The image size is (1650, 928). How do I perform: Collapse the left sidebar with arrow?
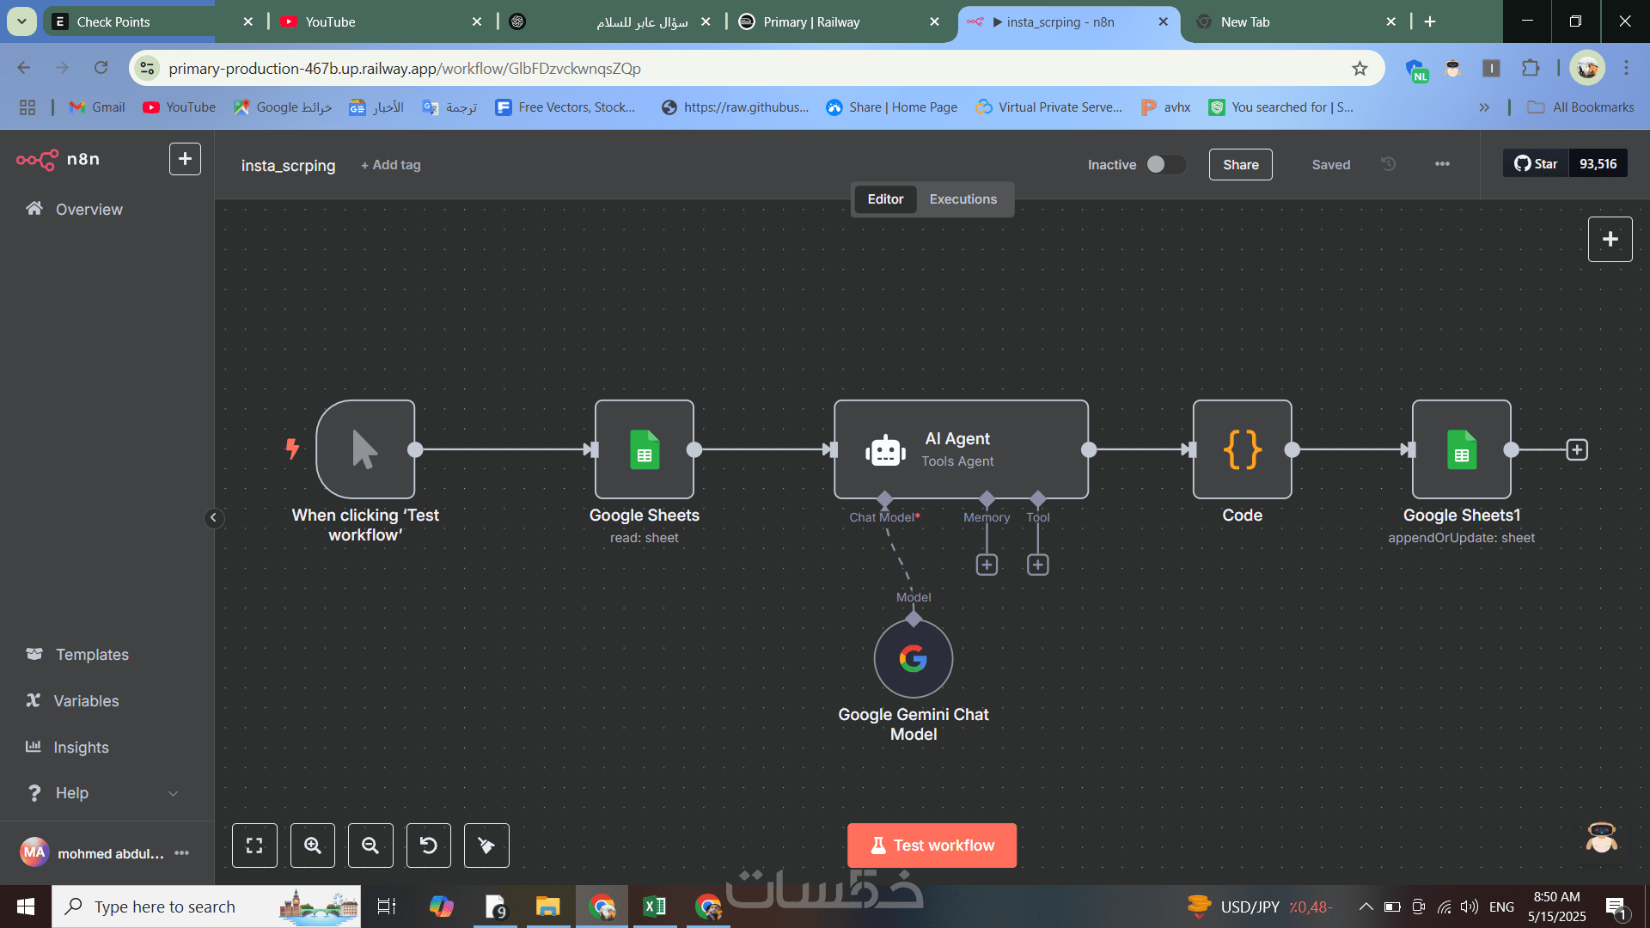pos(214,517)
